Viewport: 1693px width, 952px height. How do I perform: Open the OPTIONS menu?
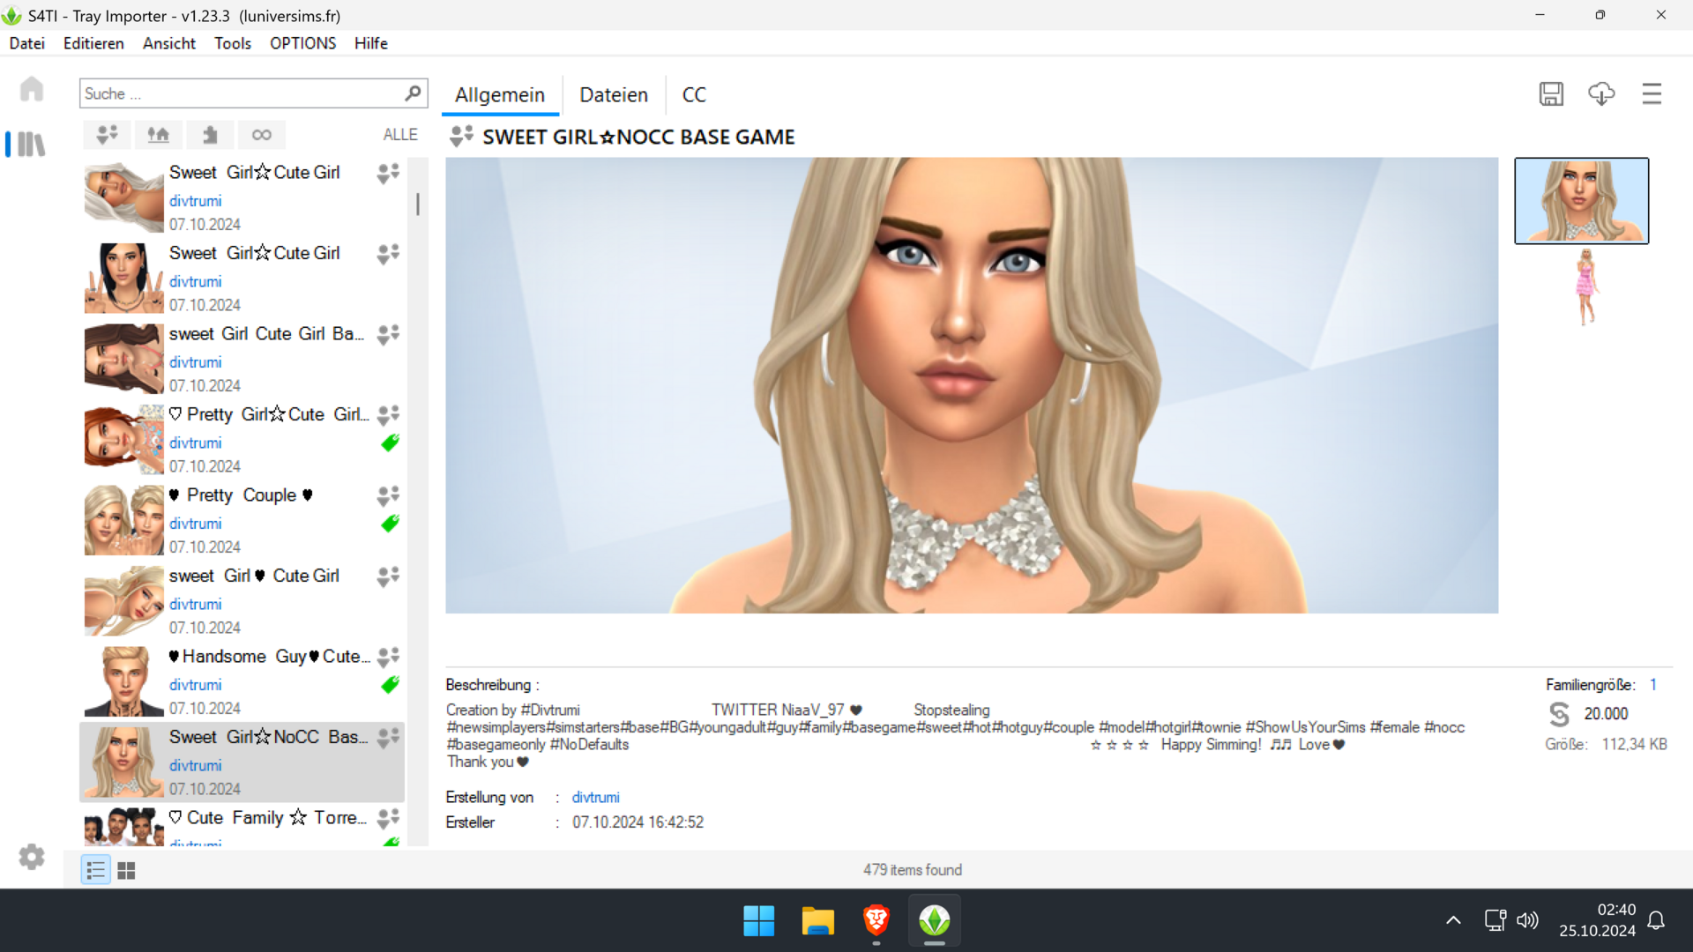click(302, 43)
